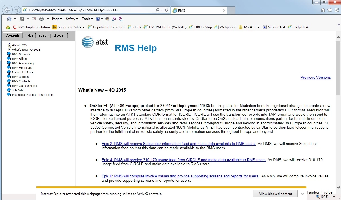The image size is (341, 200).
Task: Click the blue Help question mark icon
Action: [98, 19]
